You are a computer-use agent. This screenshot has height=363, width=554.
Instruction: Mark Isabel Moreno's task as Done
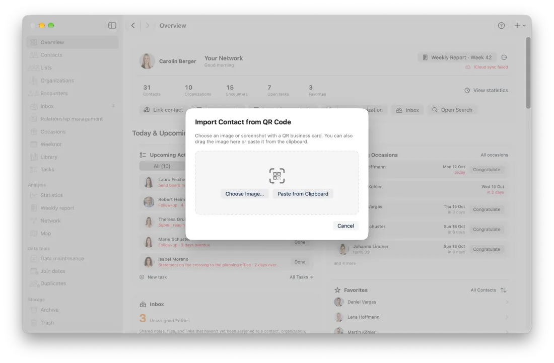(300, 262)
